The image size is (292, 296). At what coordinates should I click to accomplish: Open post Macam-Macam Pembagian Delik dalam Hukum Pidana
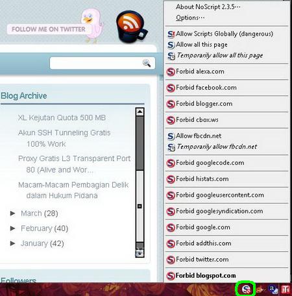tap(73, 190)
